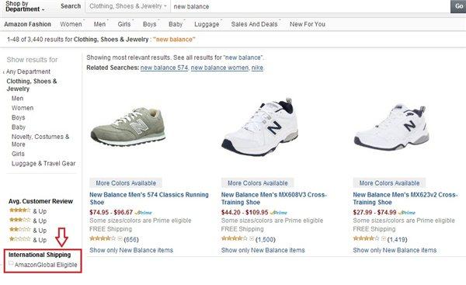The height and width of the screenshot is (285, 466).
Task: Follow the new balance 574 related search
Action: [164, 68]
